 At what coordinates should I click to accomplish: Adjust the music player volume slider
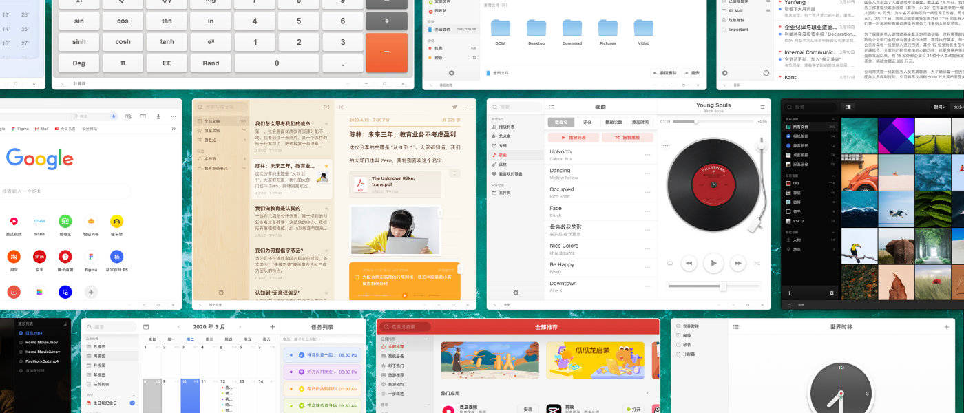point(722,286)
